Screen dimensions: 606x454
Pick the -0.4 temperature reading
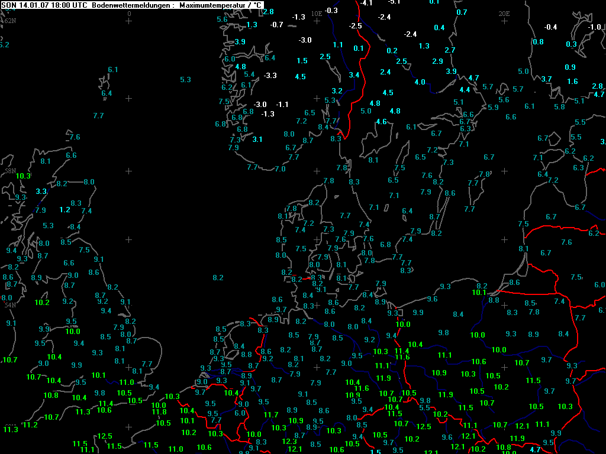point(550,27)
